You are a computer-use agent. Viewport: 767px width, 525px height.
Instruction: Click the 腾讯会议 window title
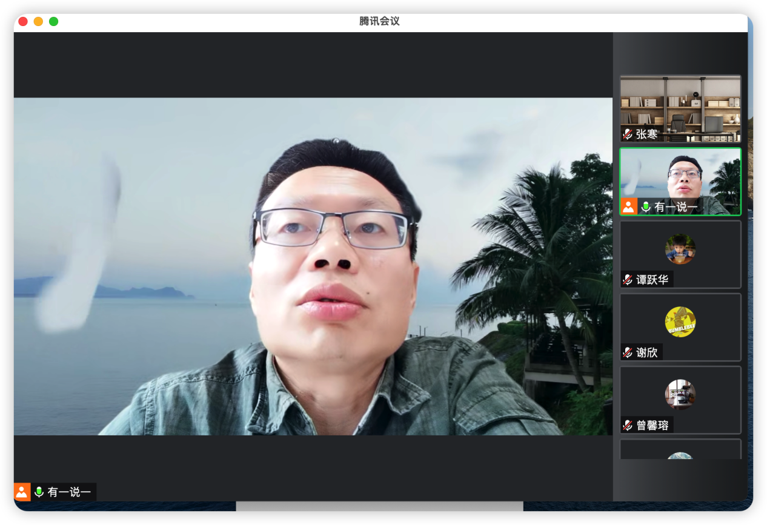[379, 21]
